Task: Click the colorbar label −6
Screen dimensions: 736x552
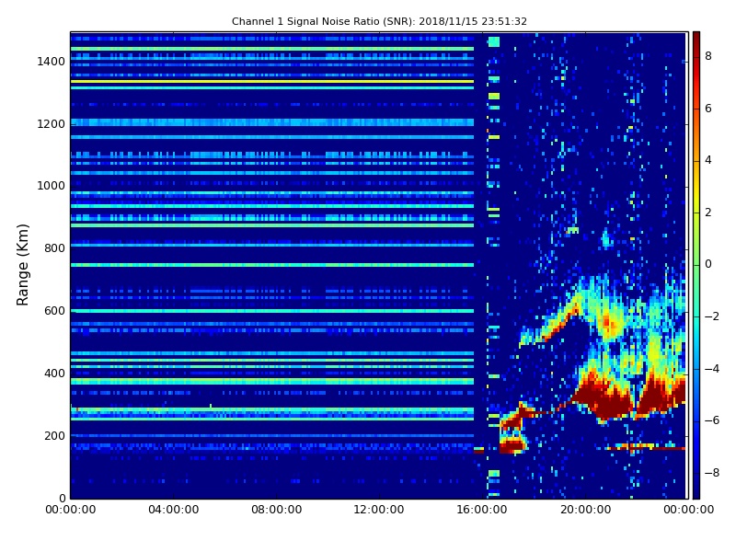Action: point(711,420)
